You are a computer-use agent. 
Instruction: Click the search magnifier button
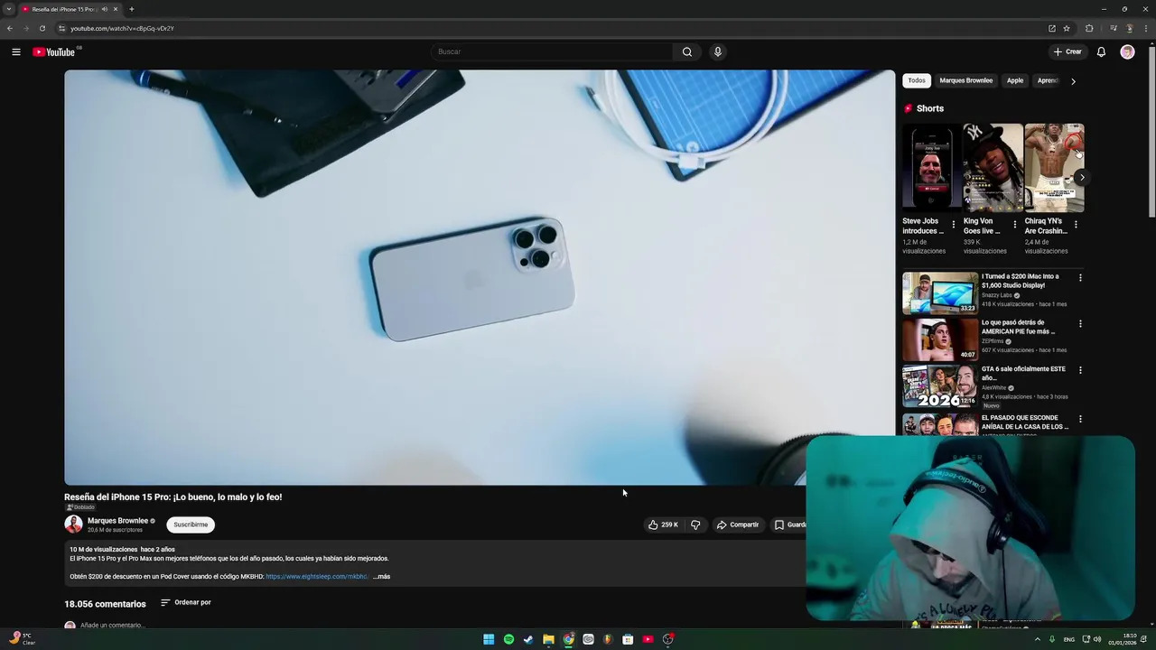(x=687, y=51)
